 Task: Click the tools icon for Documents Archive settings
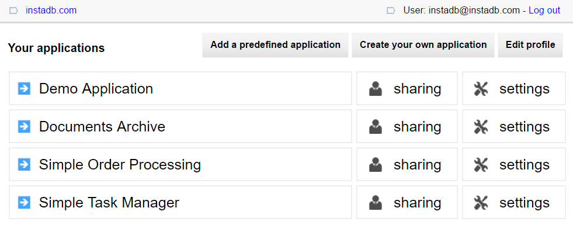click(481, 127)
